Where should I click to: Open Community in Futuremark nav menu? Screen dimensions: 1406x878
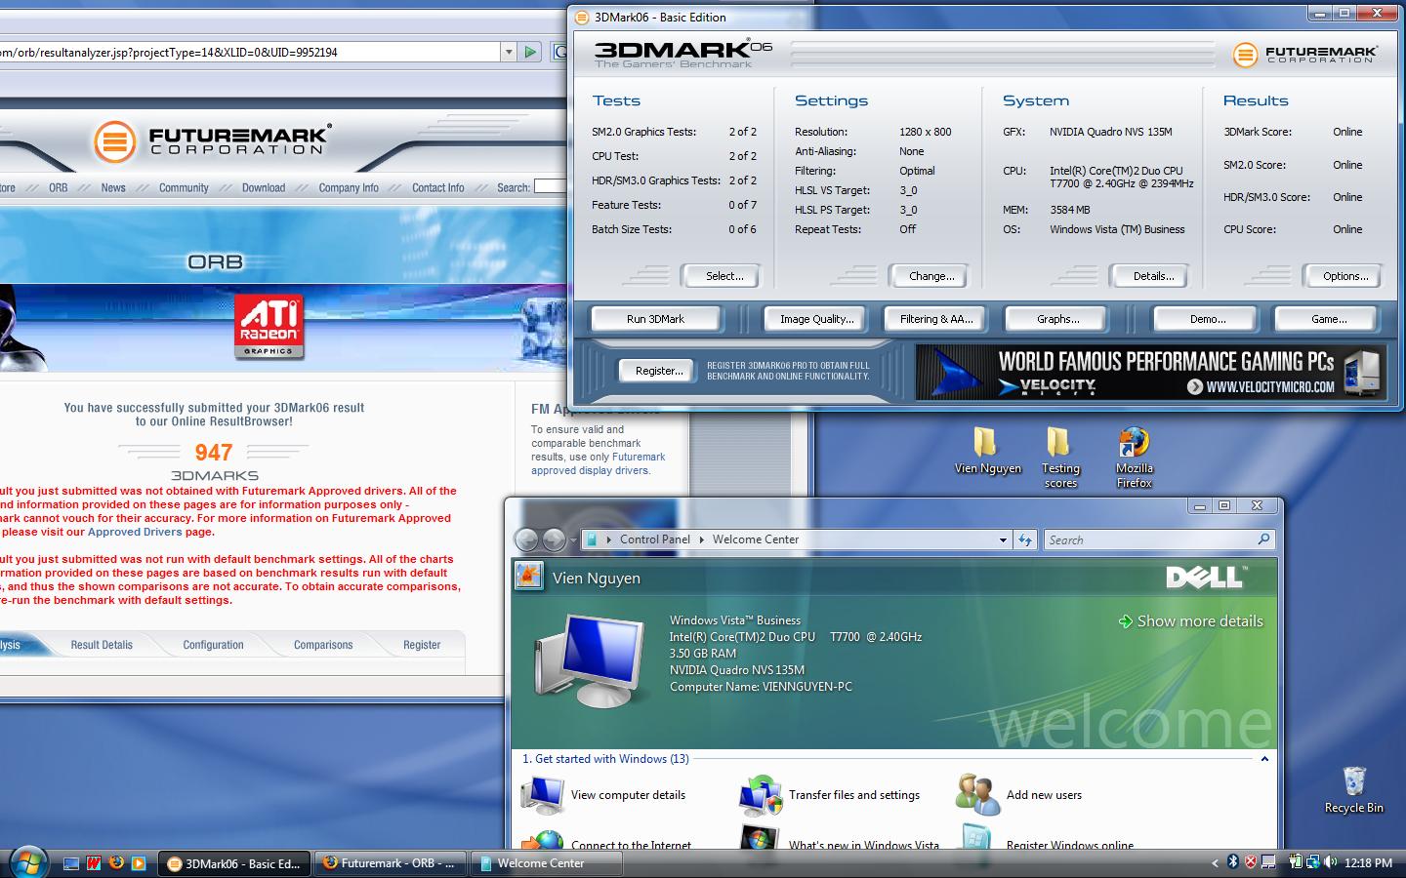pyautogui.click(x=184, y=187)
